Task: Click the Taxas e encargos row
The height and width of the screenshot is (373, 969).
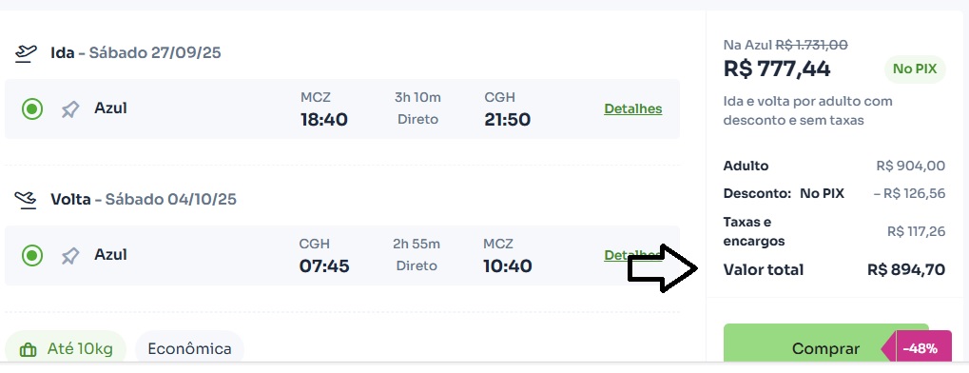Action: click(834, 231)
